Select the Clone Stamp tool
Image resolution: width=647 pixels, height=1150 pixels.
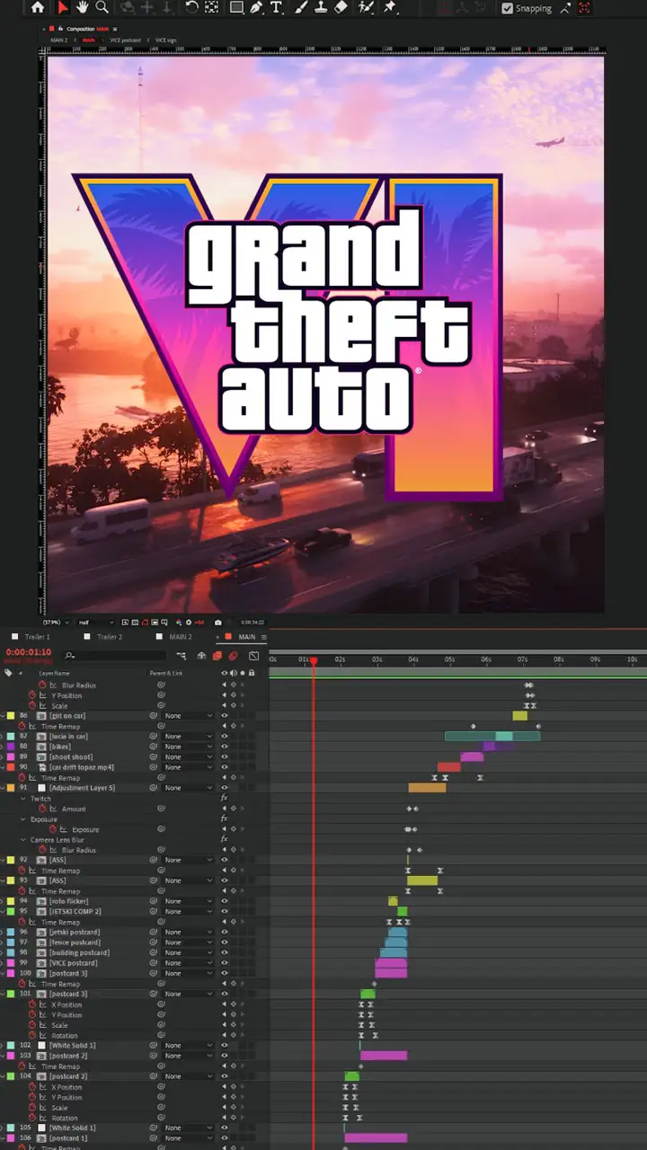(321, 7)
